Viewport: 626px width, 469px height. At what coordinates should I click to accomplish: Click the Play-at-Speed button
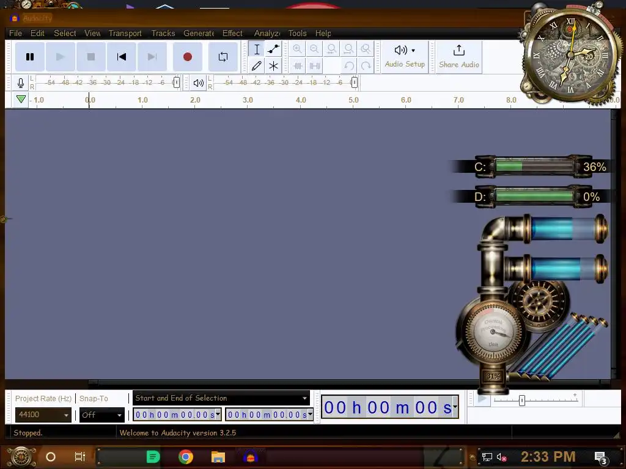click(483, 398)
